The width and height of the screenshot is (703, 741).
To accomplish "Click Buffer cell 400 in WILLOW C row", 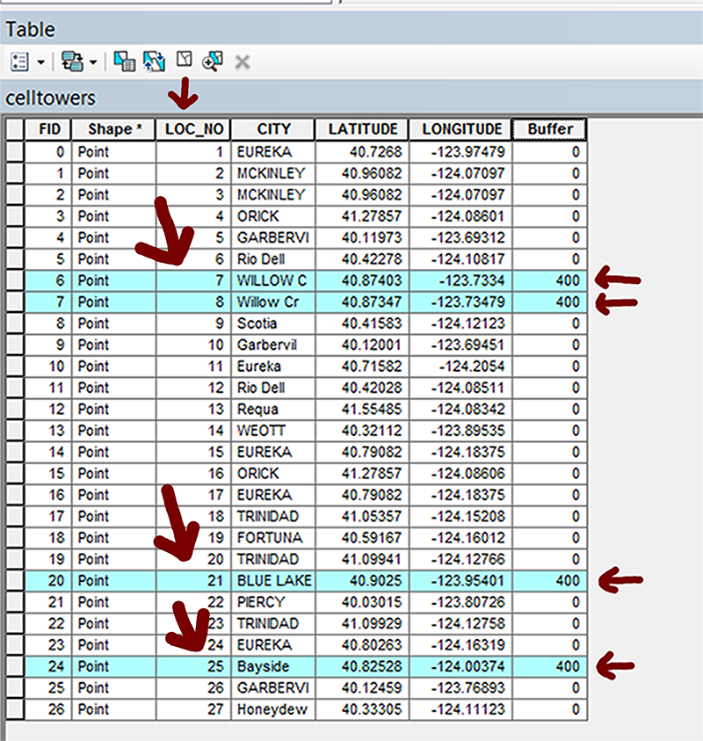I will pyautogui.click(x=550, y=280).
